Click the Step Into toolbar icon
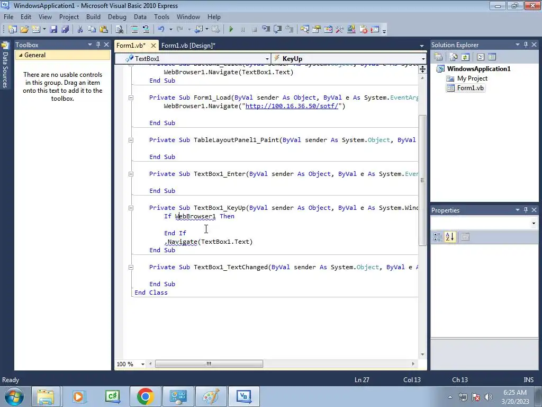Viewport: 542px width, 407px height. 266,30
